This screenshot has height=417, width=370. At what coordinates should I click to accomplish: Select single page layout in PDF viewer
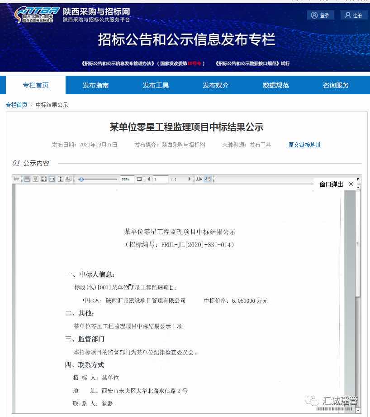[27, 179]
